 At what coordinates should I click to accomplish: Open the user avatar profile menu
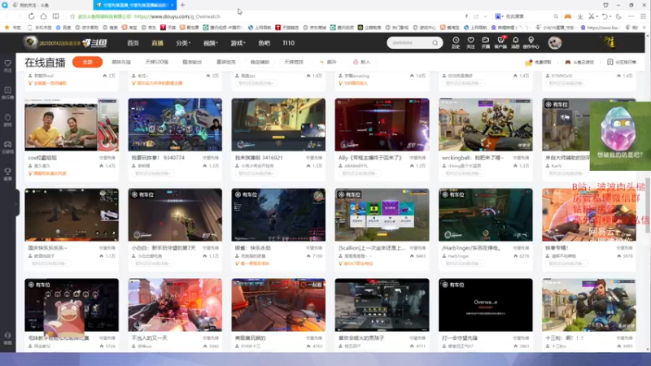tap(555, 43)
